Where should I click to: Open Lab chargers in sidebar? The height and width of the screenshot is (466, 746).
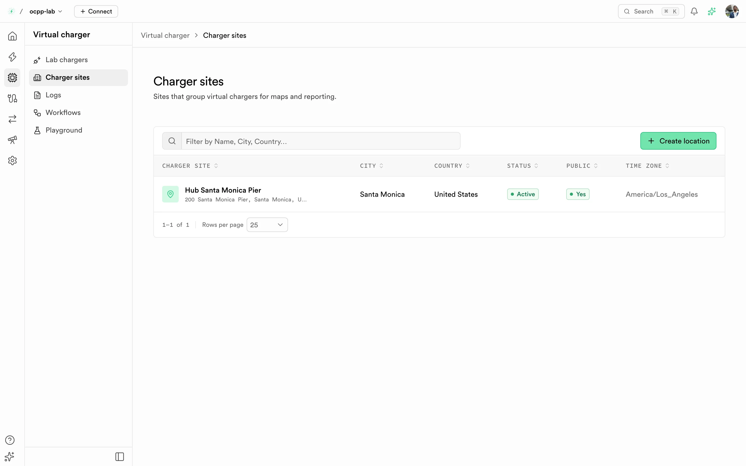[x=78, y=60]
